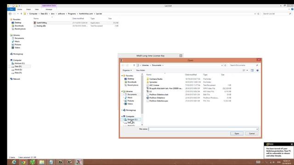Select Music library in Open dialog
The width and height of the screenshot is (294, 165).
[130, 98]
